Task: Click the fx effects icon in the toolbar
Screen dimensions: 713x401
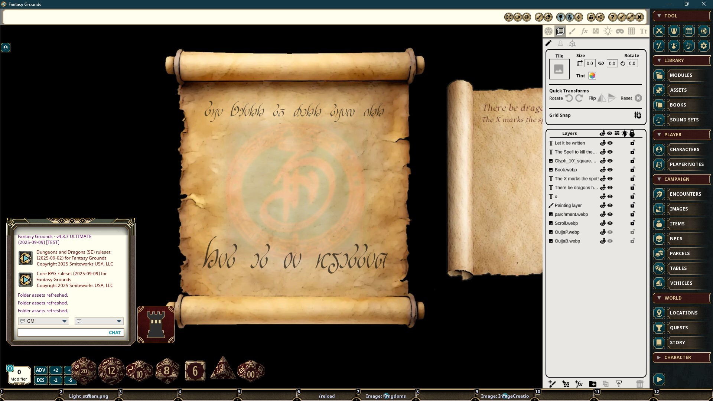Action: coord(584,31)
